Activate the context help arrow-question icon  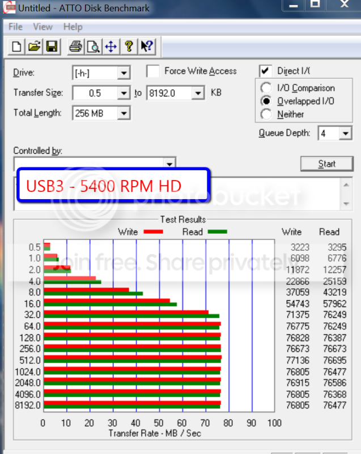[x=147, y=47]
